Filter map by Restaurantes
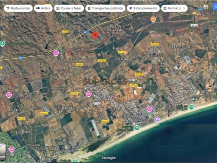This screenshot has width=217, height=163. pos(18,8)
